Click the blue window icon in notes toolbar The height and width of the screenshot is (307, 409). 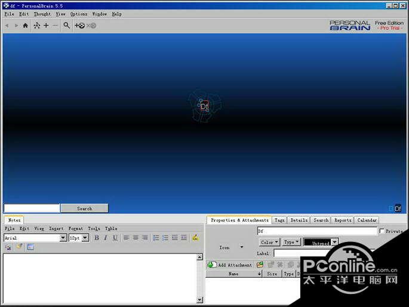pos(30,247)
